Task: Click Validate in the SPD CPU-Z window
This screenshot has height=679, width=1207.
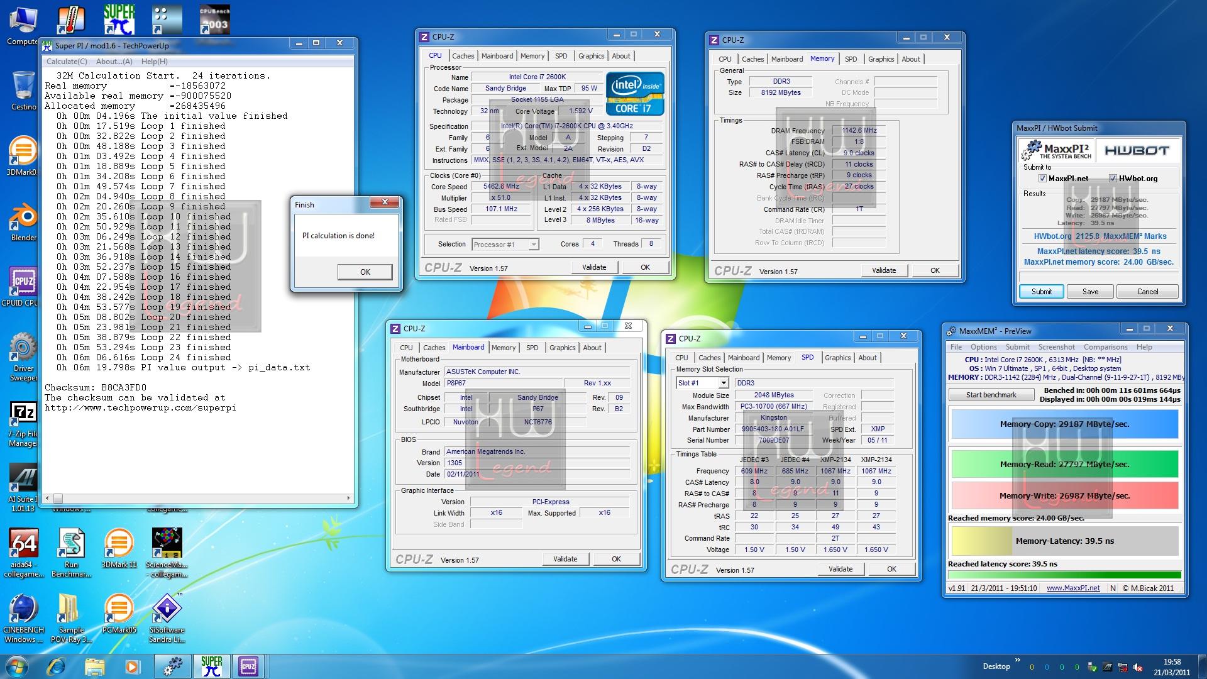Action: [x=840, y=569]
